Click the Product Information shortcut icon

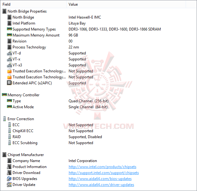[9, 167]
